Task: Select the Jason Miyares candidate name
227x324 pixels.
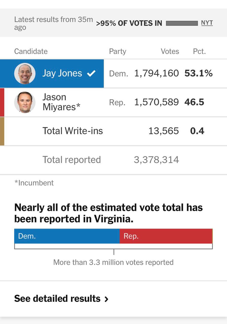Action: click(x=61, y=102)
